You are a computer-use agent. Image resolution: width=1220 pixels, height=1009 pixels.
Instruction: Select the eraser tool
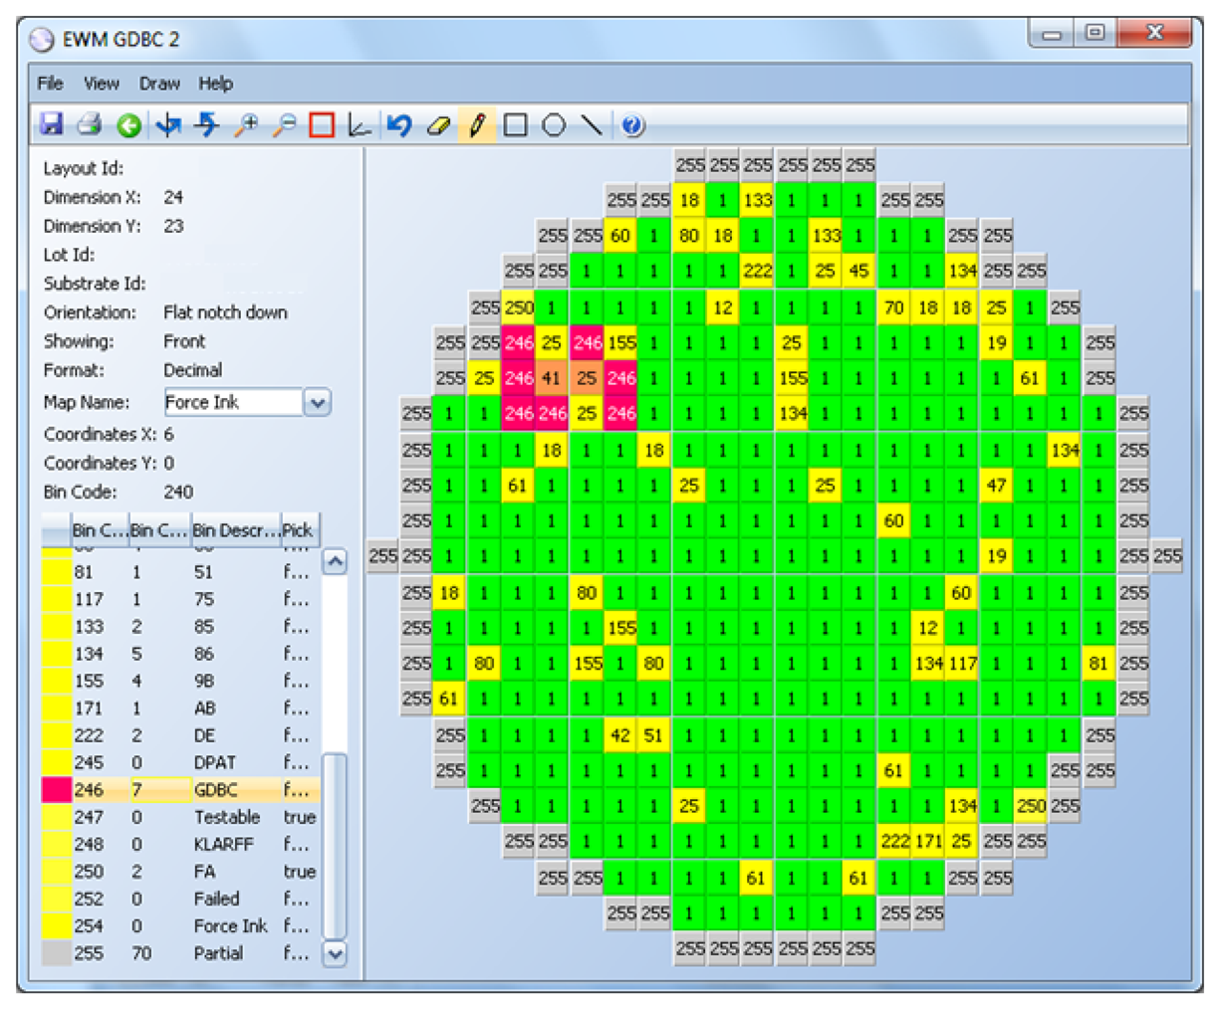pos(438,125)
